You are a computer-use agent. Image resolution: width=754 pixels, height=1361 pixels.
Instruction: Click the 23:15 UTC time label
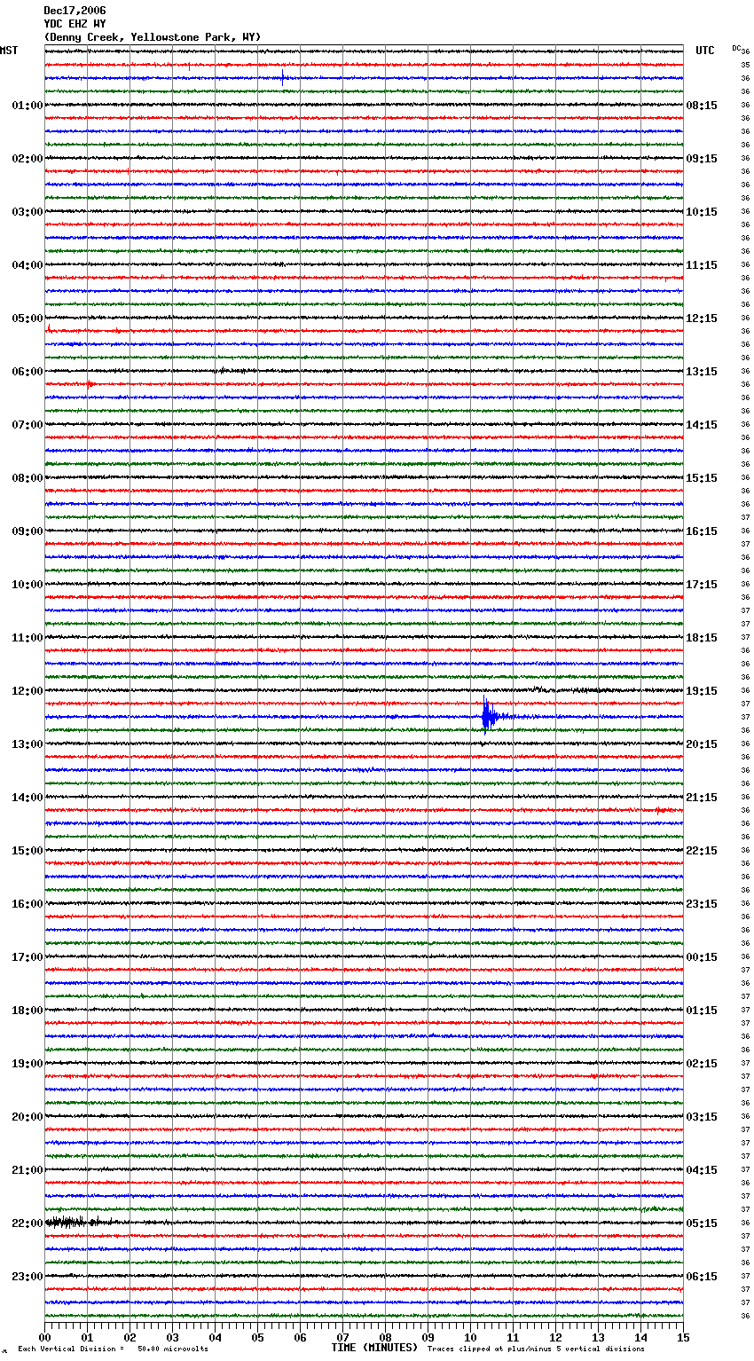pos(702,904)
